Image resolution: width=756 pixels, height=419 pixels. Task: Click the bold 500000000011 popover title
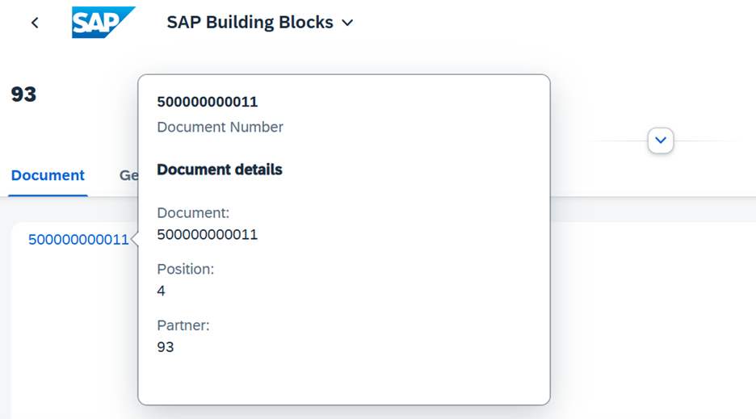pyautogui.click(x=208, y=102)
